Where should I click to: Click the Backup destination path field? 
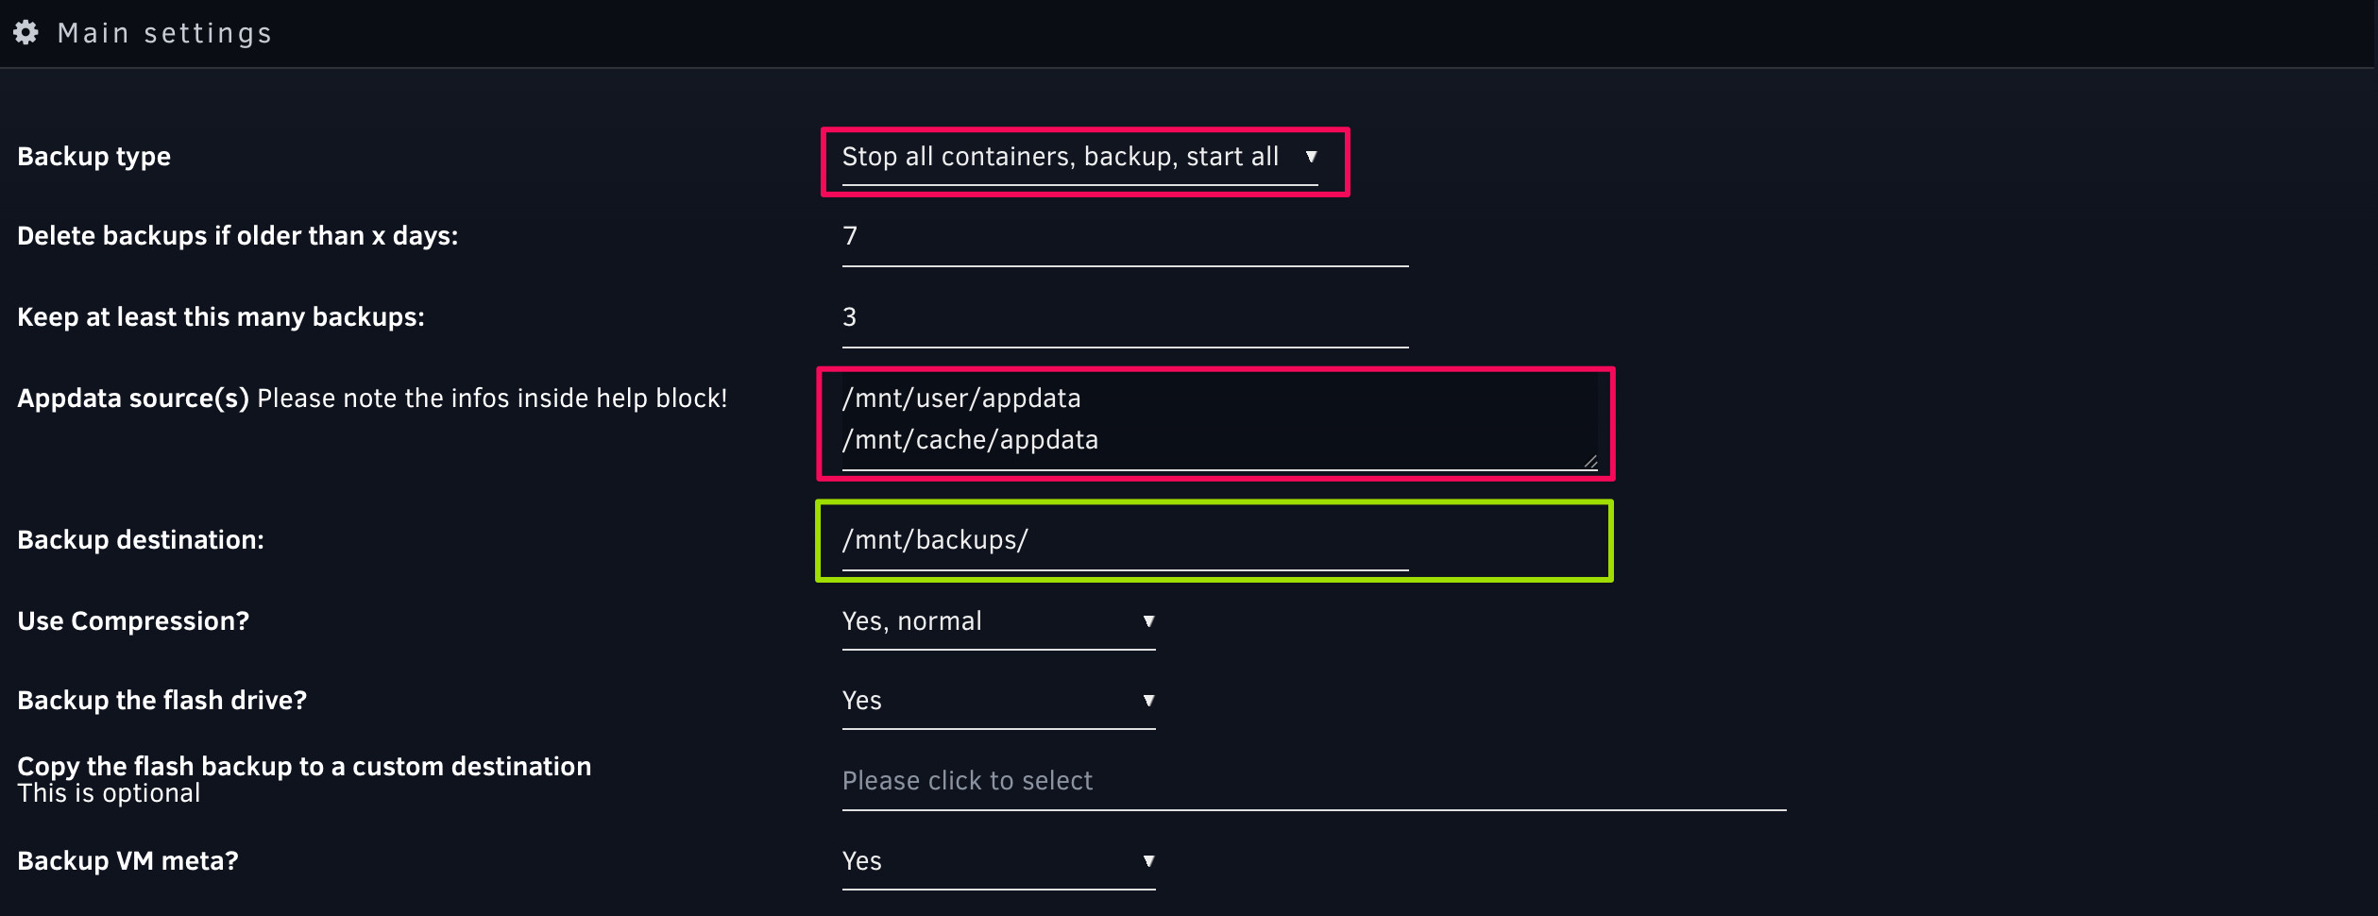tap(1125, 541)
